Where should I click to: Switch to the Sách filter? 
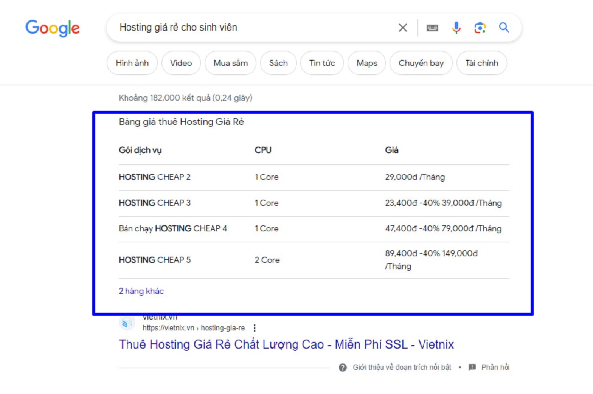[278, 63]
